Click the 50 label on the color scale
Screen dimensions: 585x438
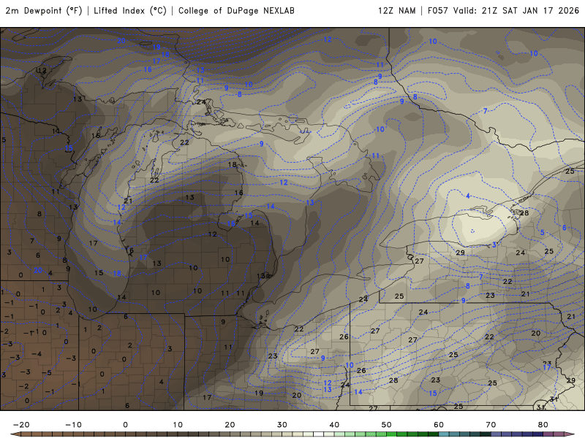pyautogui.click(x=387, y=425)
